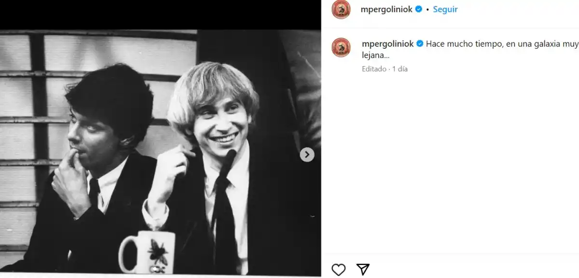The height and width of the screenshot is (278, 579).
Task: Click the username mpergoliniok in the header
Action: (386, 9)
